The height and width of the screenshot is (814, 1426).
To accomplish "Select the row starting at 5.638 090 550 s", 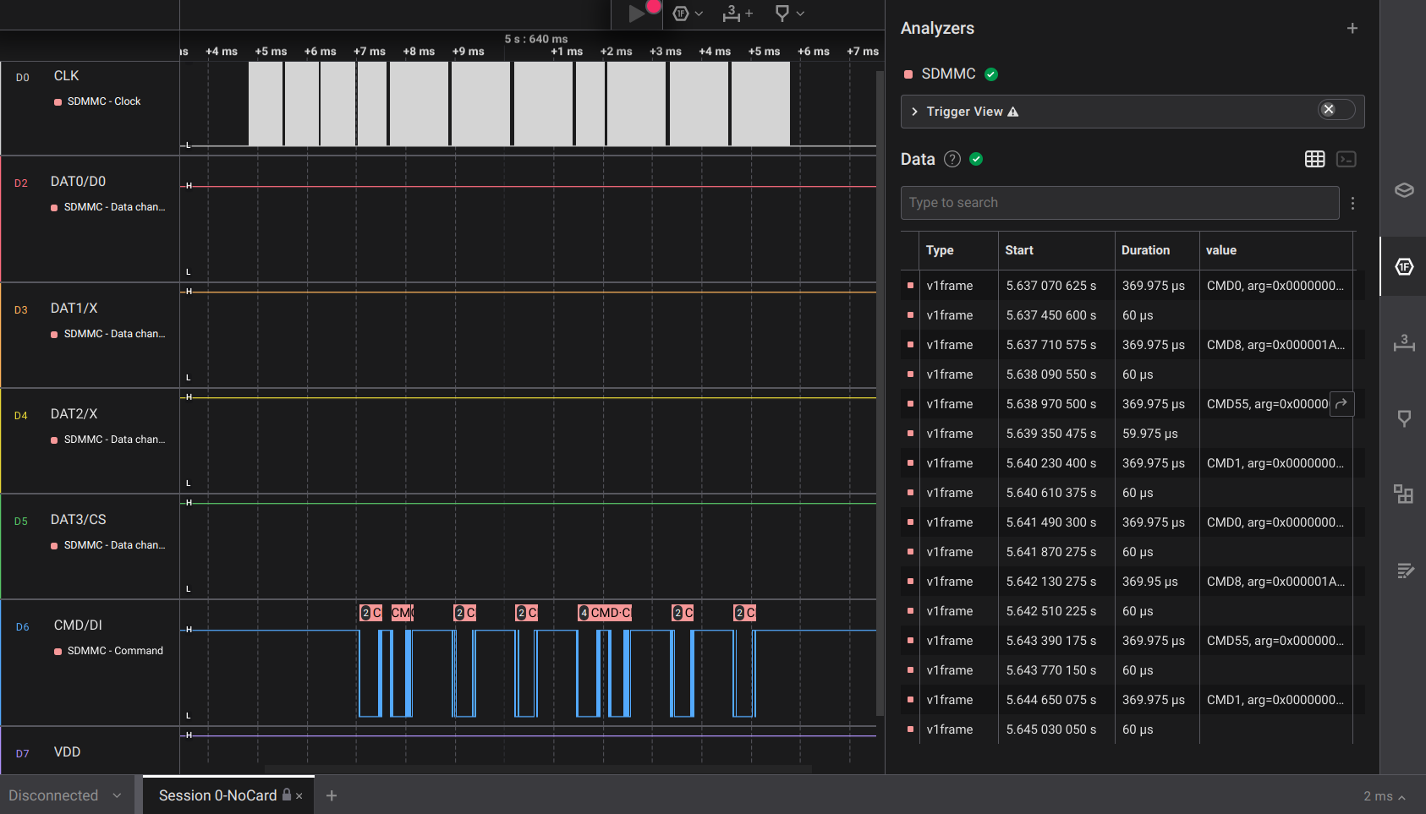I will tap(1133, 374).
